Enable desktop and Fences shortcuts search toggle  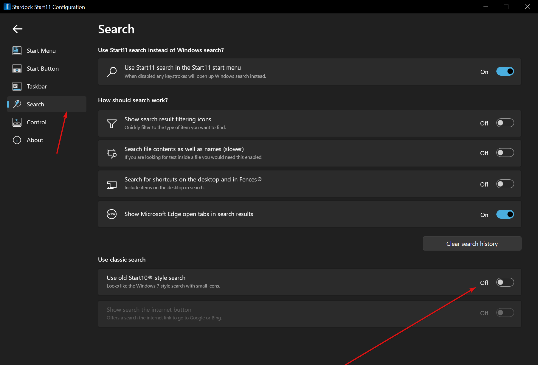[505, 184]
